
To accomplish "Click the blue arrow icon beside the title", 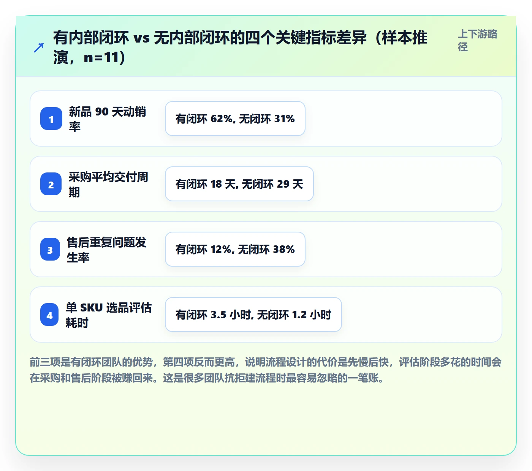I will (x=39, y=47).
